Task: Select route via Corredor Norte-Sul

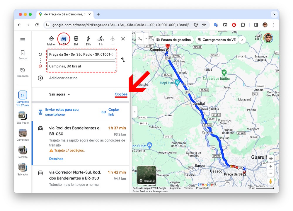Action: tap(81, 179)
